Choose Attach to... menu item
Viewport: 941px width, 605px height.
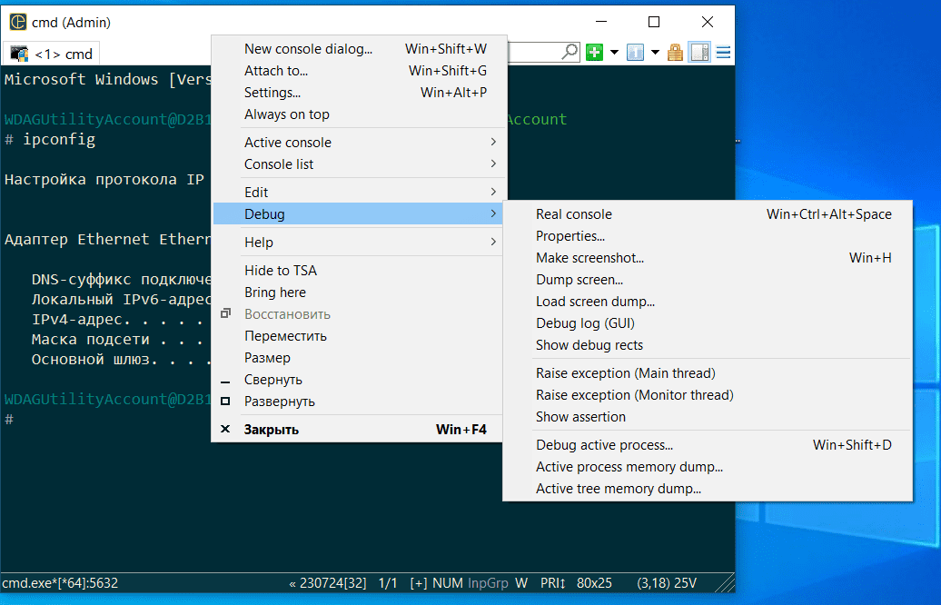tap(359, 71)
